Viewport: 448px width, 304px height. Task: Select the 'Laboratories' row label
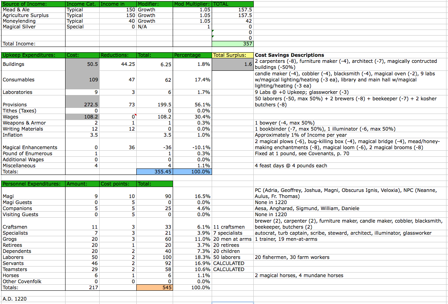tap(33, 92)
